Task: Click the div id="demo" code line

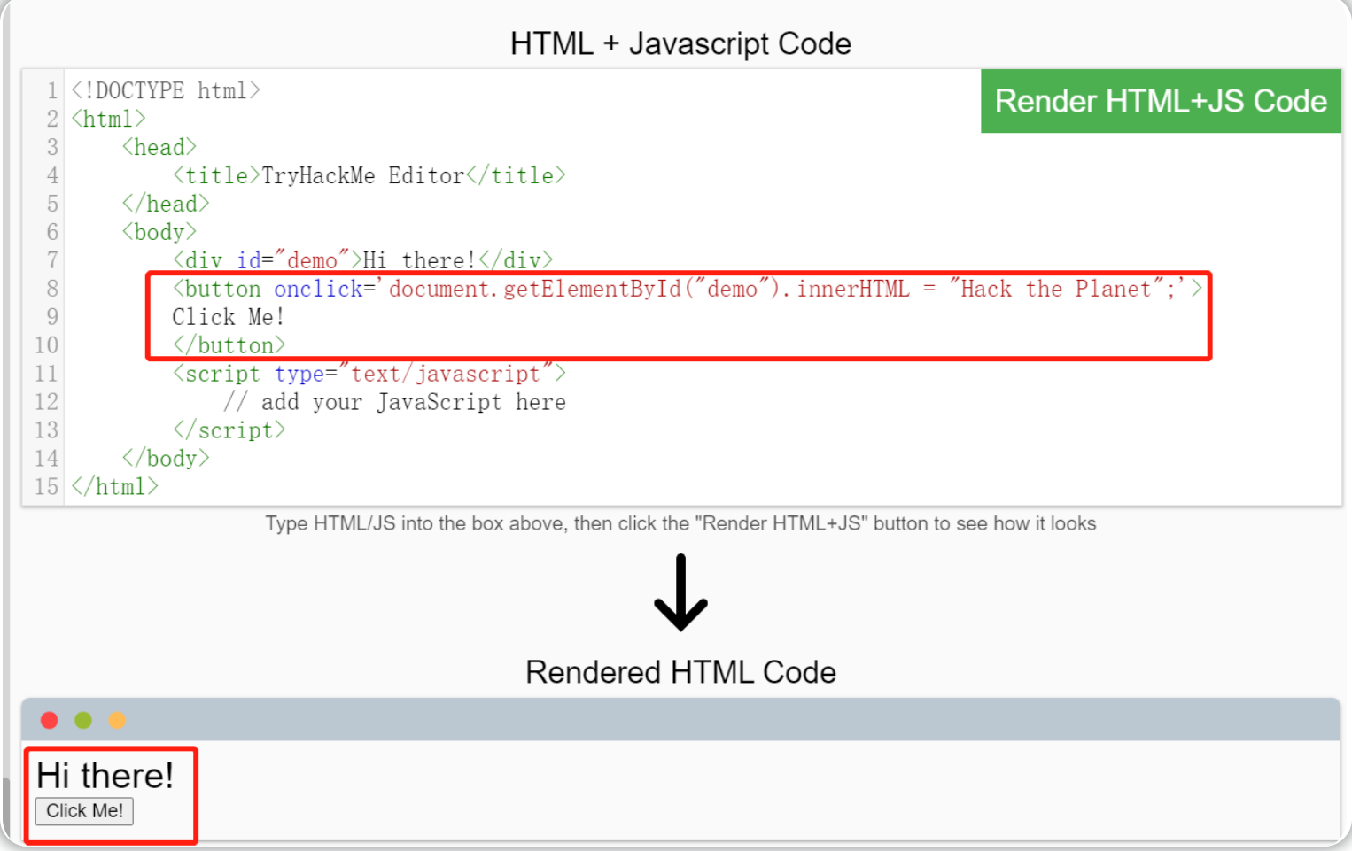Action: pyautogui.click(x=362, y=260)
